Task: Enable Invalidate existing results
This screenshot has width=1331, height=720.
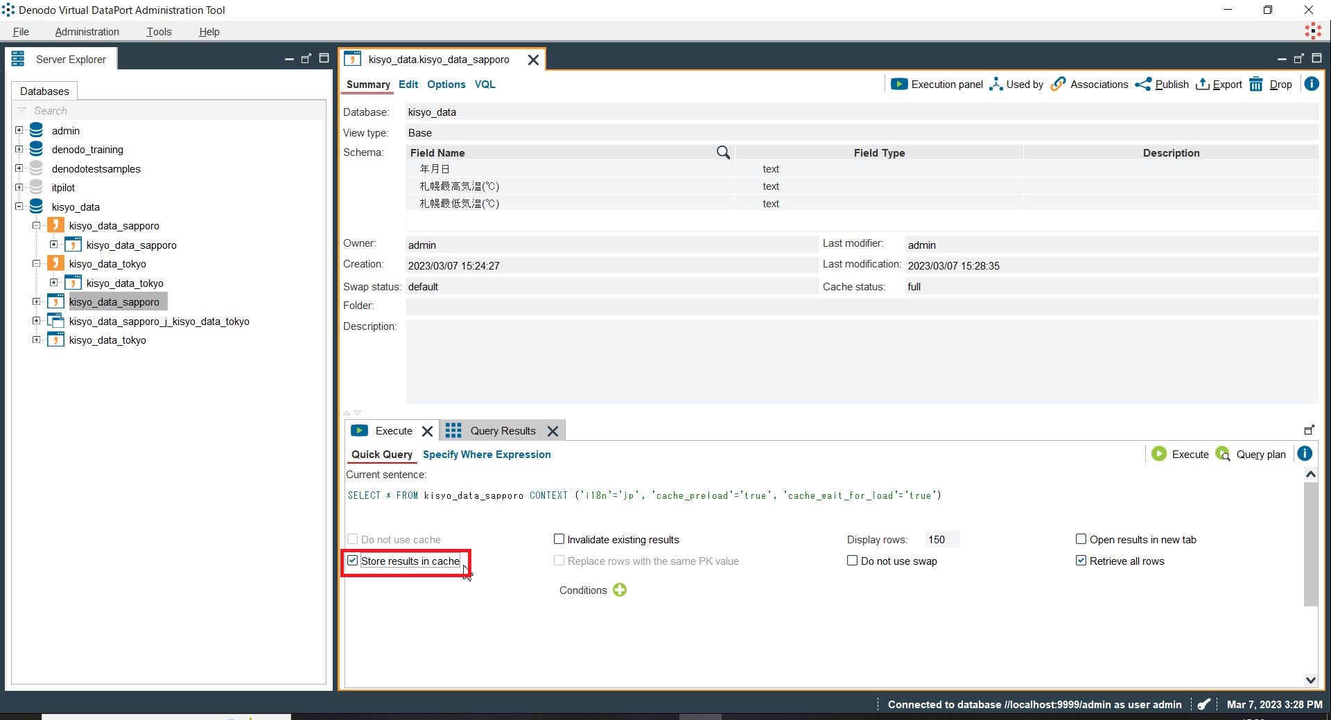Action: [x=559, y=539]
